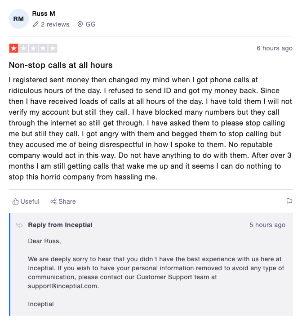Click the review body text paragraph
This screenshot has width=302, height=326.
coord(151,128)
